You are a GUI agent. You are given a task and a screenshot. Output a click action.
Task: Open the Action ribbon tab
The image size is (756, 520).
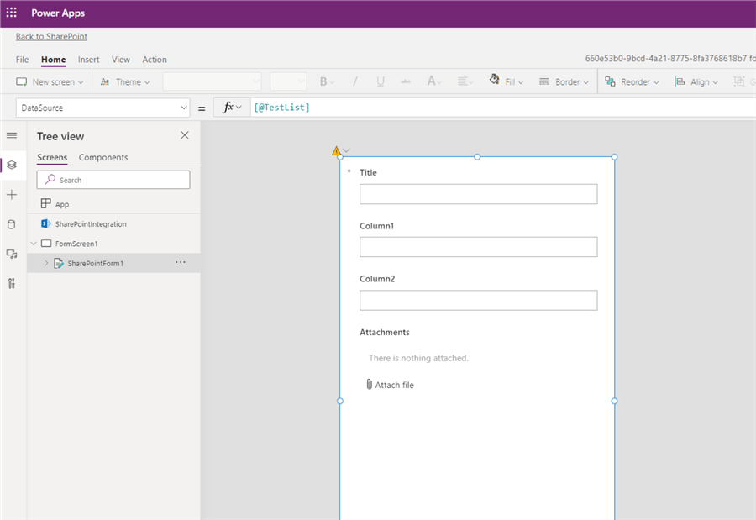pyautogui.click(x=155, y=60)
